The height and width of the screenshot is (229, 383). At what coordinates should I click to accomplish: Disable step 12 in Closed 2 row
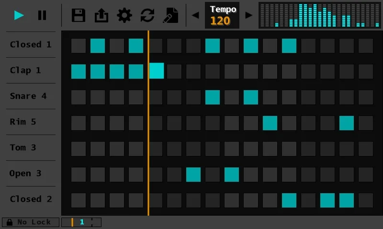coord(289,200)
